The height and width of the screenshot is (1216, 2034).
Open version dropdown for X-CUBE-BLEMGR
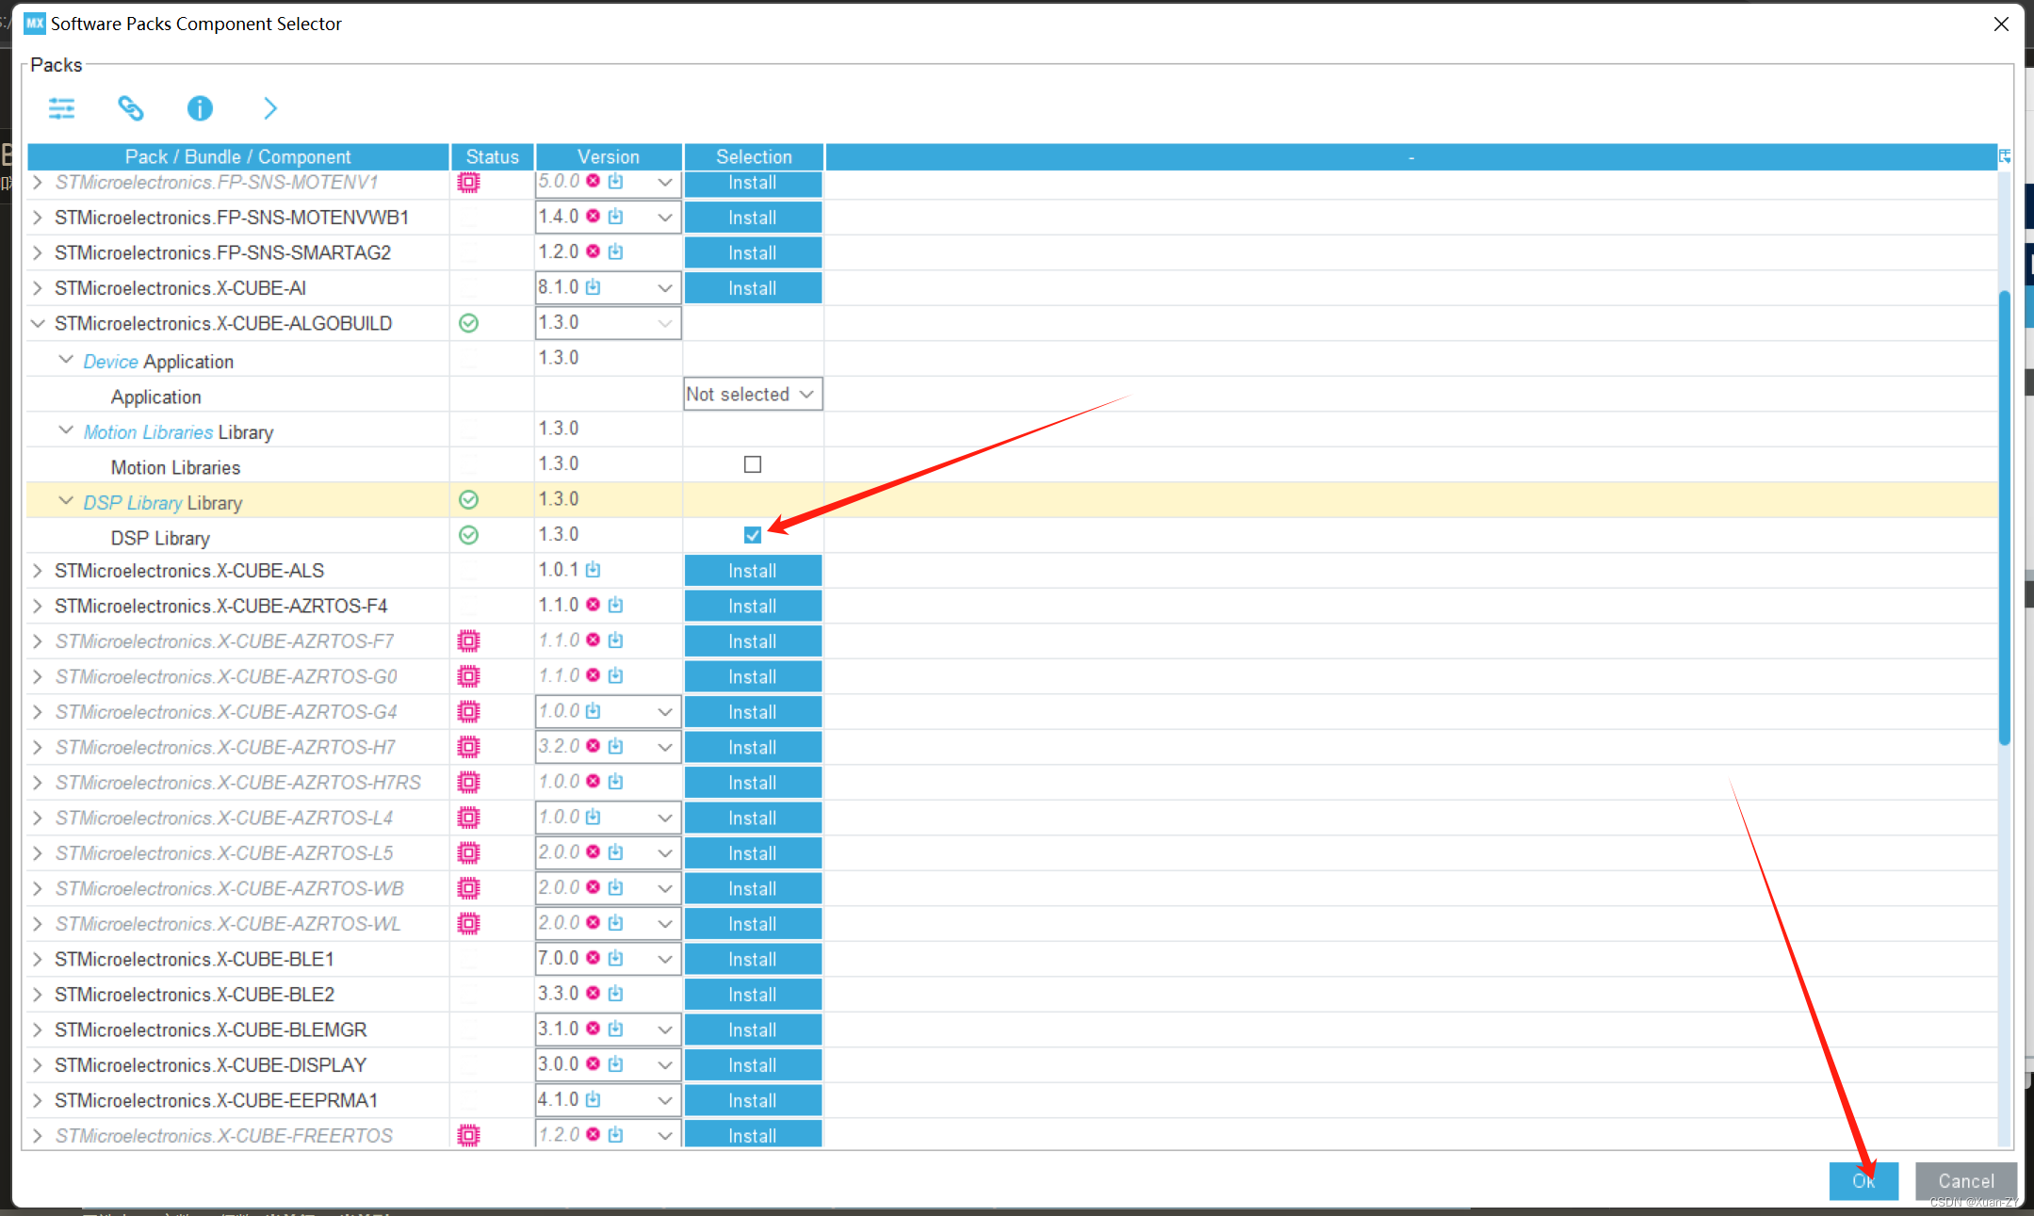point(665,1030)
